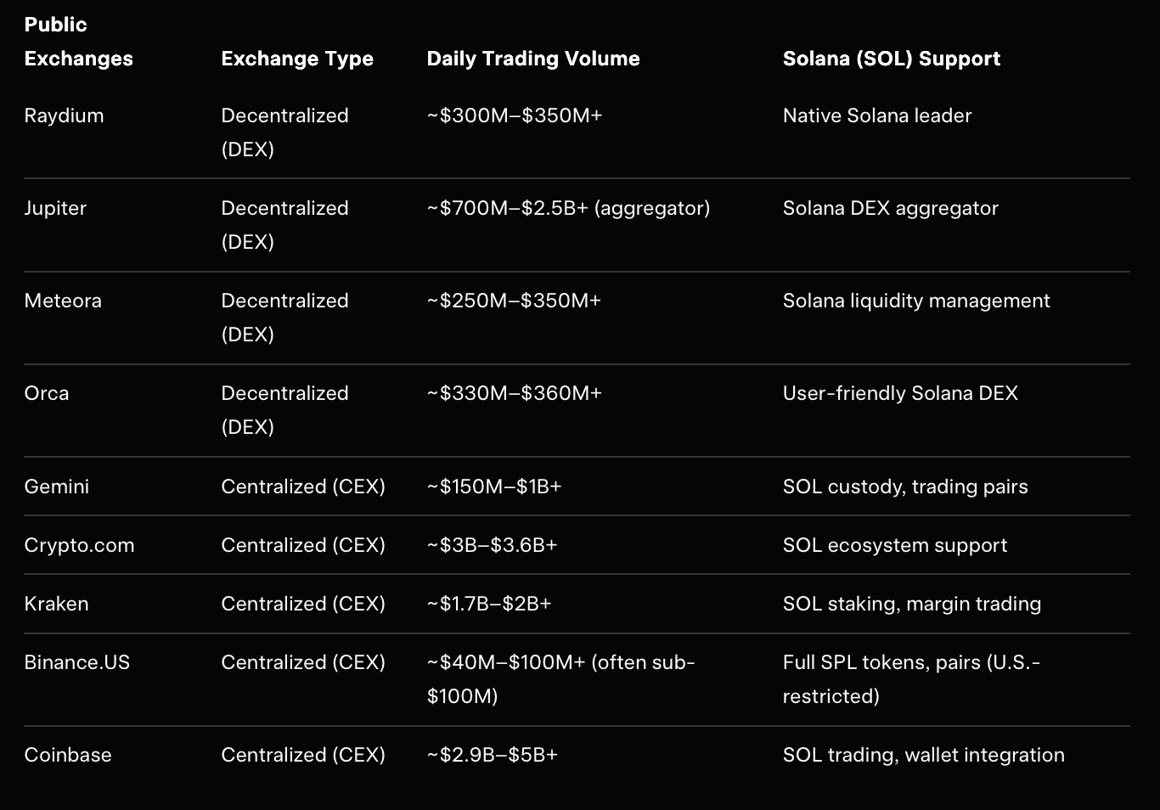Select the Exchange Type column header
Viewport: 1160px width, 810px height.
coord(297,59)
